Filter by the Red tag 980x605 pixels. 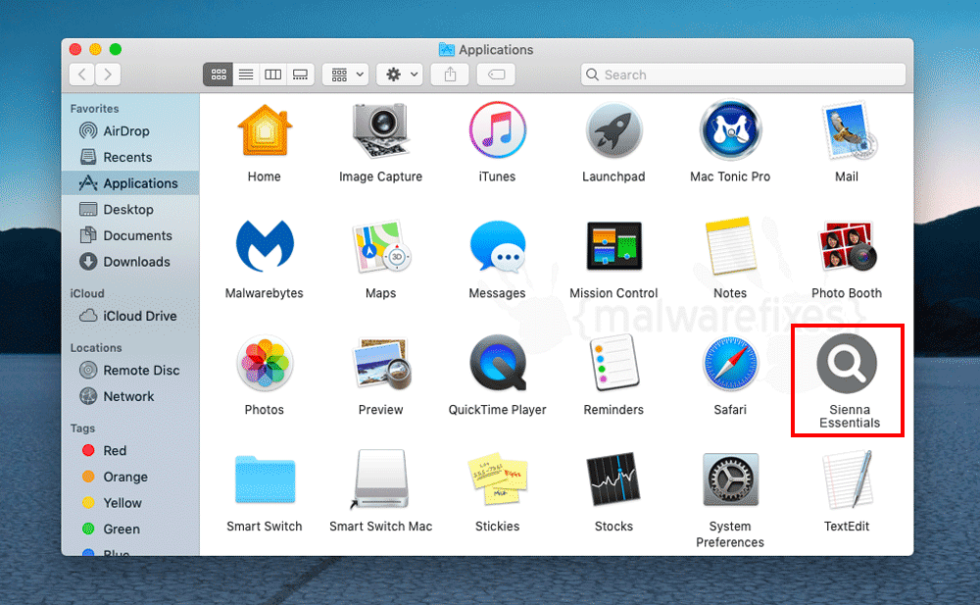[x=130, y=450]
